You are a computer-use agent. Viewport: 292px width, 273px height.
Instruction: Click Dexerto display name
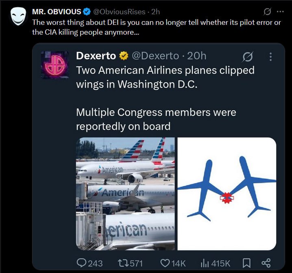click(x=96, y=56)
